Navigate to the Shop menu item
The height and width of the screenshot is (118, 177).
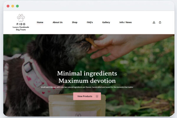pyautogui.click(x=75, y=22)
